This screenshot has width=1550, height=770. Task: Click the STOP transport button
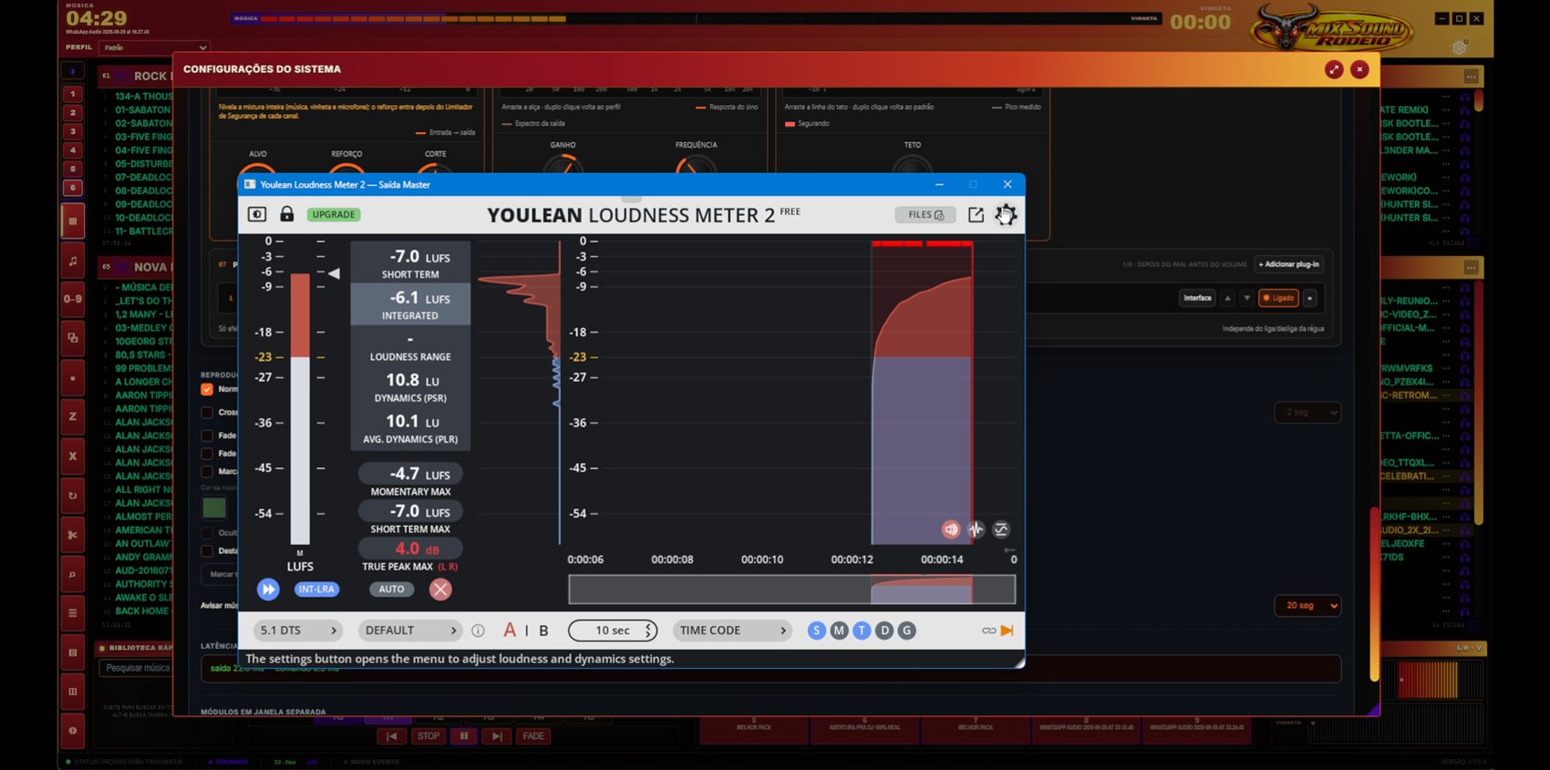429,736
